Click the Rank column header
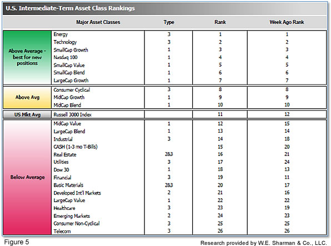 pos(220,22)
